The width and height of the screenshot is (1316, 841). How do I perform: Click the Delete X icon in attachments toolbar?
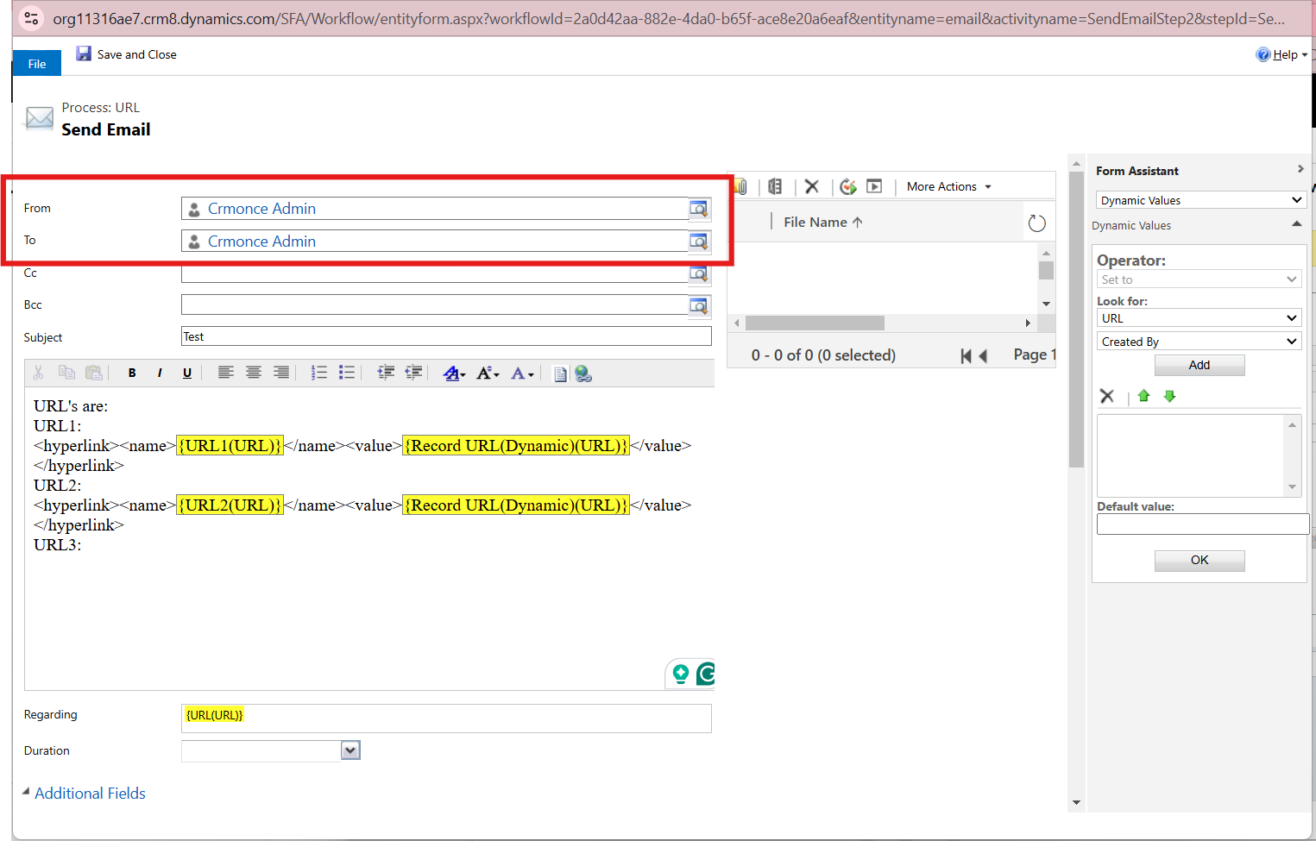811,186
